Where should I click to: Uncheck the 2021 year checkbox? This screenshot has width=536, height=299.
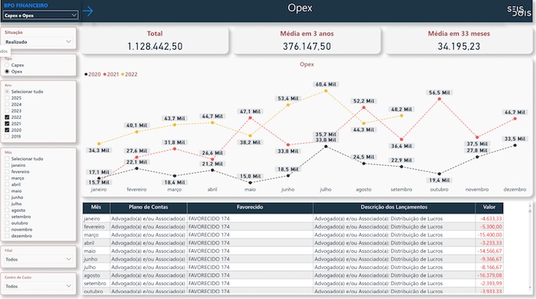[x=7, y=124]
